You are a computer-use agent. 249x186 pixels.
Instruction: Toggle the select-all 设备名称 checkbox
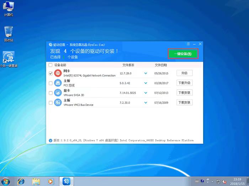(51, 65)
